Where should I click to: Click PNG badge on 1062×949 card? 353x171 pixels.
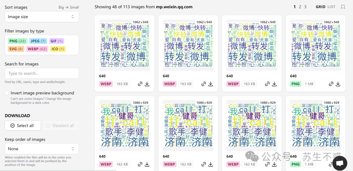[295, 84]
